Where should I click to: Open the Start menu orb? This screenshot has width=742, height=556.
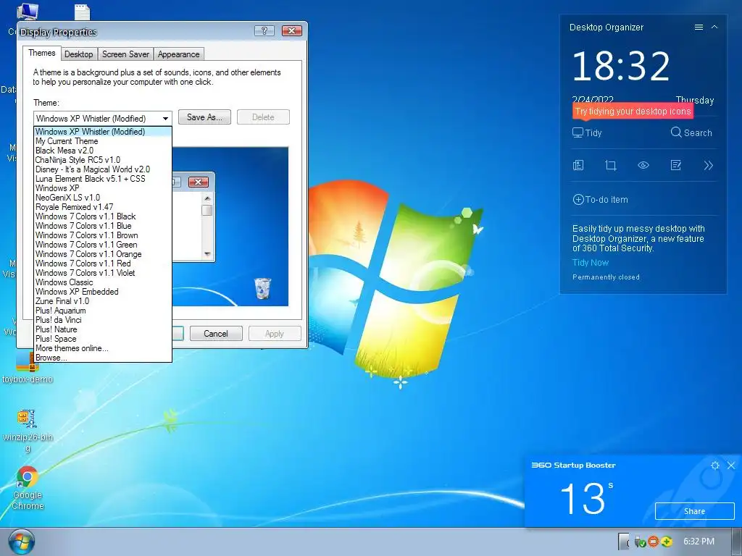21,542
